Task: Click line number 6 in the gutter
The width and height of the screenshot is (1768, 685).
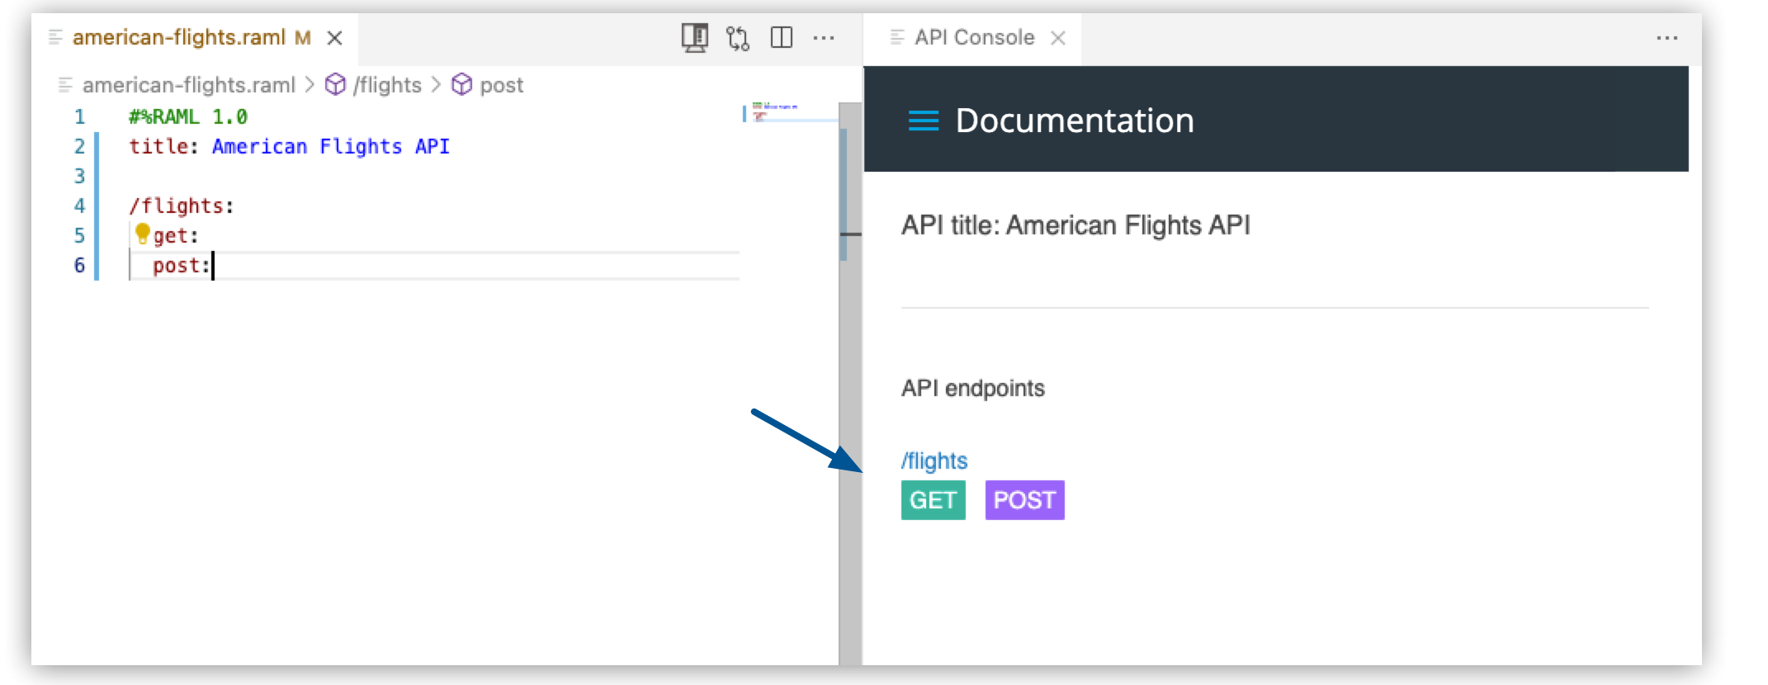Action: pos(79,265)
